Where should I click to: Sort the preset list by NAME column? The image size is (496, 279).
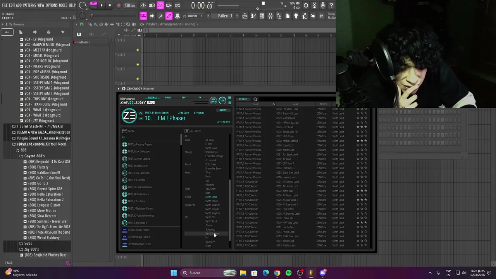[296, 104]
